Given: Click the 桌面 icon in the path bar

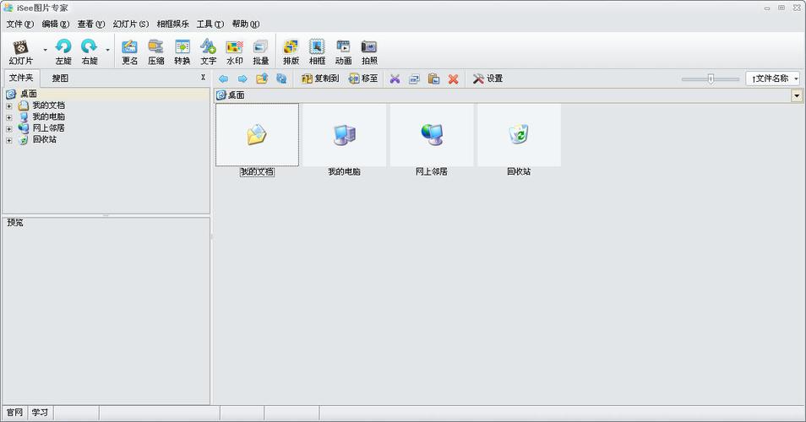Looking at the screenshot, I should tap(221, 95).
